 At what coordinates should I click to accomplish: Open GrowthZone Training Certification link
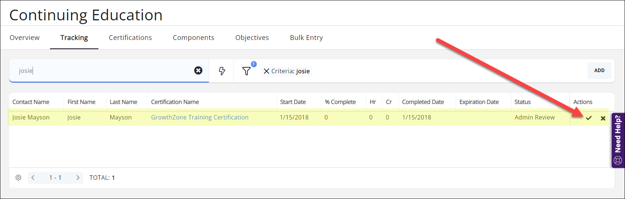tap(200, 117)
